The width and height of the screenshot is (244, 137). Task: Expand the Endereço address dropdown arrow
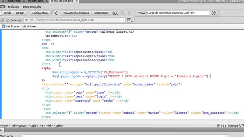pyautogui.click(x=124, y=20)
